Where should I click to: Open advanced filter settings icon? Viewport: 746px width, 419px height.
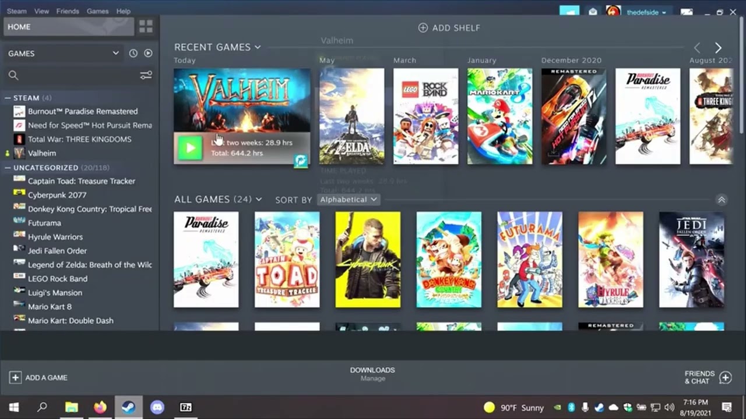tap(146, 75)
